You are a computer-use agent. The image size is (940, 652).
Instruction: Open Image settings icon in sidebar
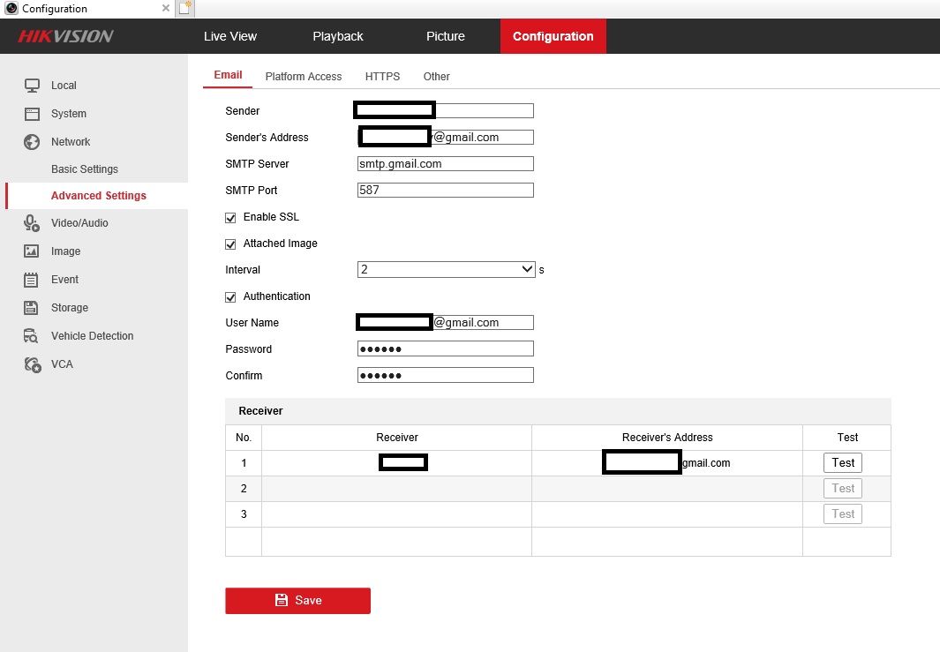[x=33, y=251]
